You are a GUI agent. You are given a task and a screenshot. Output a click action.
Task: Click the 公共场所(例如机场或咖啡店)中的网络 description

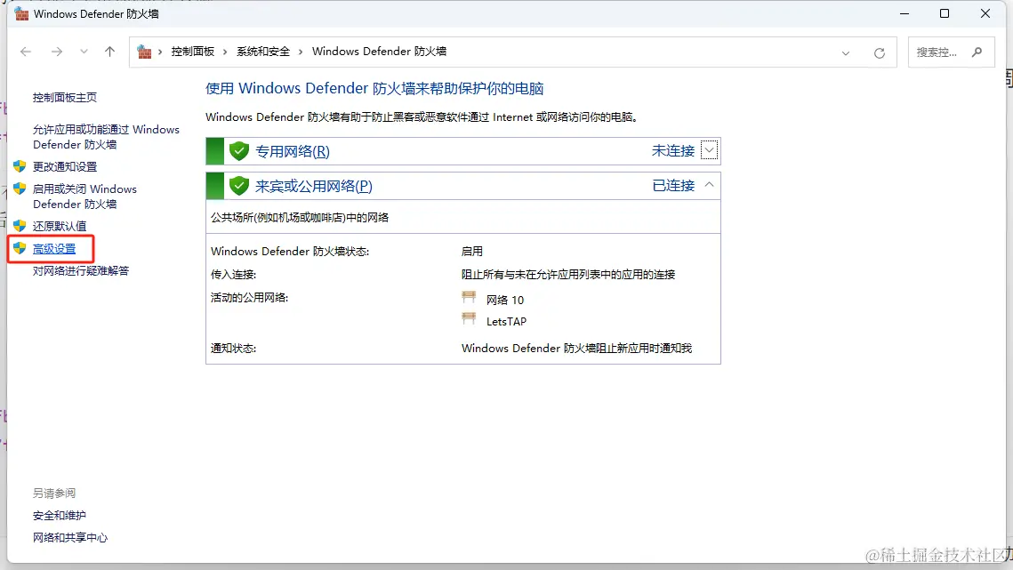tap(300, 218)
